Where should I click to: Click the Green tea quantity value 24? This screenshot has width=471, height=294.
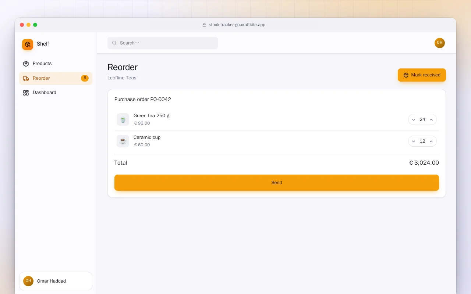[422, 119]
